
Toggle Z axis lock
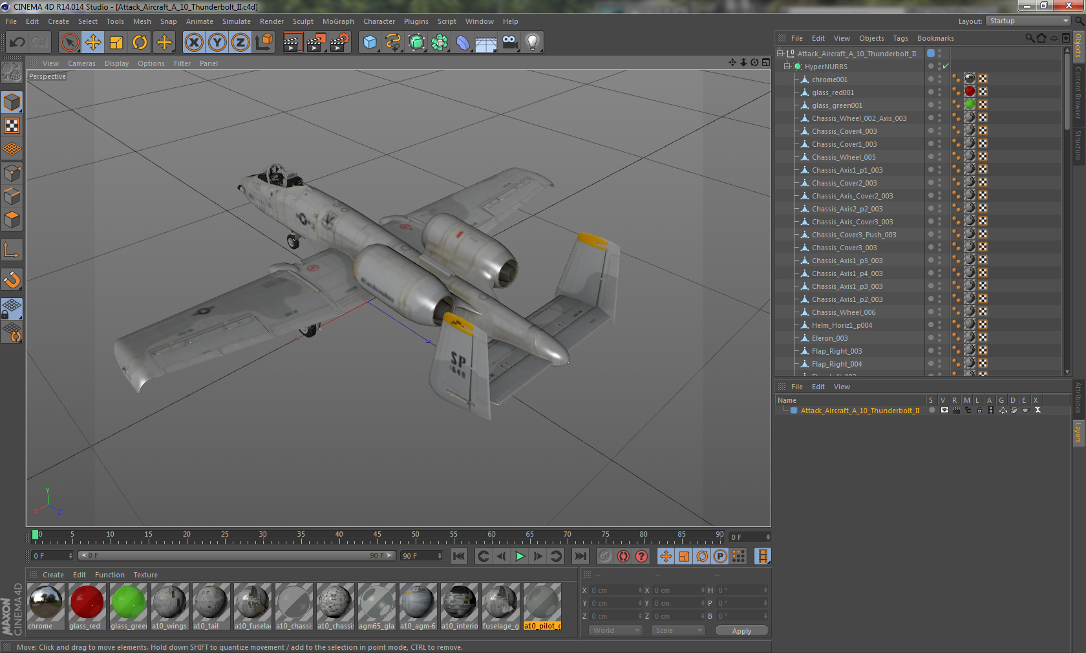(x=240, y=43)
